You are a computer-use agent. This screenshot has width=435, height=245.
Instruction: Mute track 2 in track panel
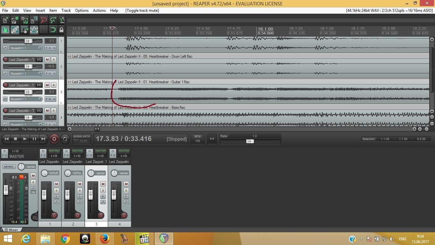[x=47, y=60]
